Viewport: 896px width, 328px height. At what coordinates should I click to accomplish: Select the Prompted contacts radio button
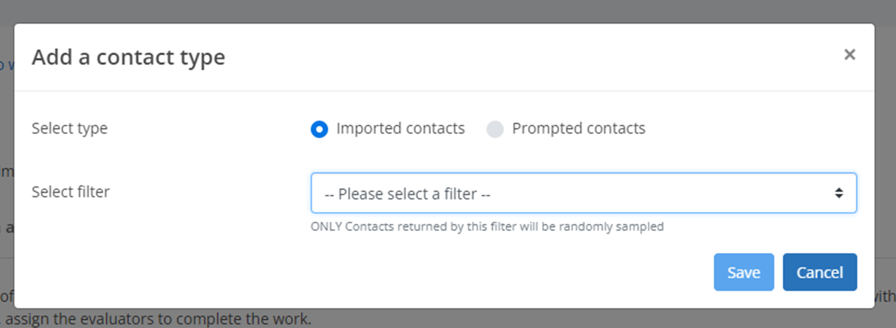tap(495, 129)
